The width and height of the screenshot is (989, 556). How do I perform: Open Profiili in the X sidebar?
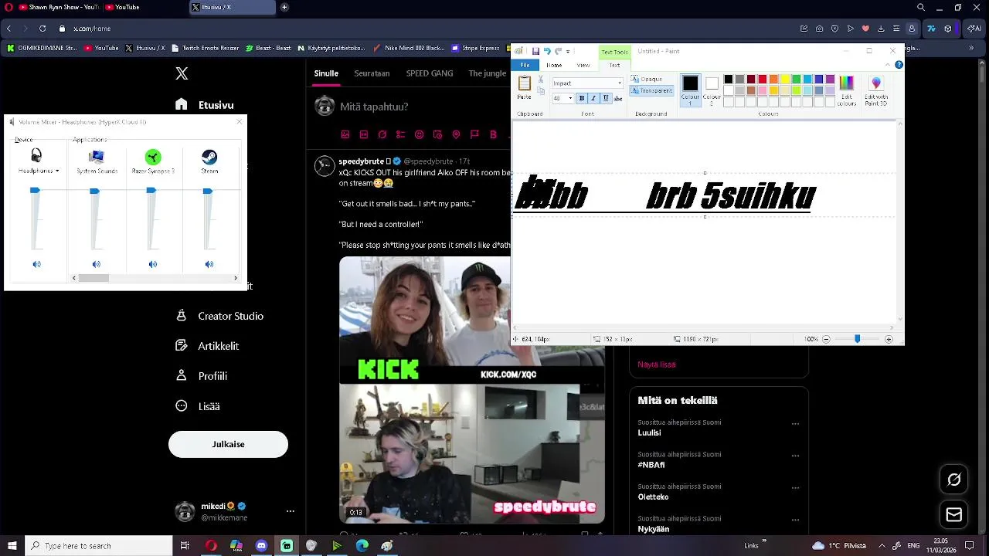pos(201,376)
